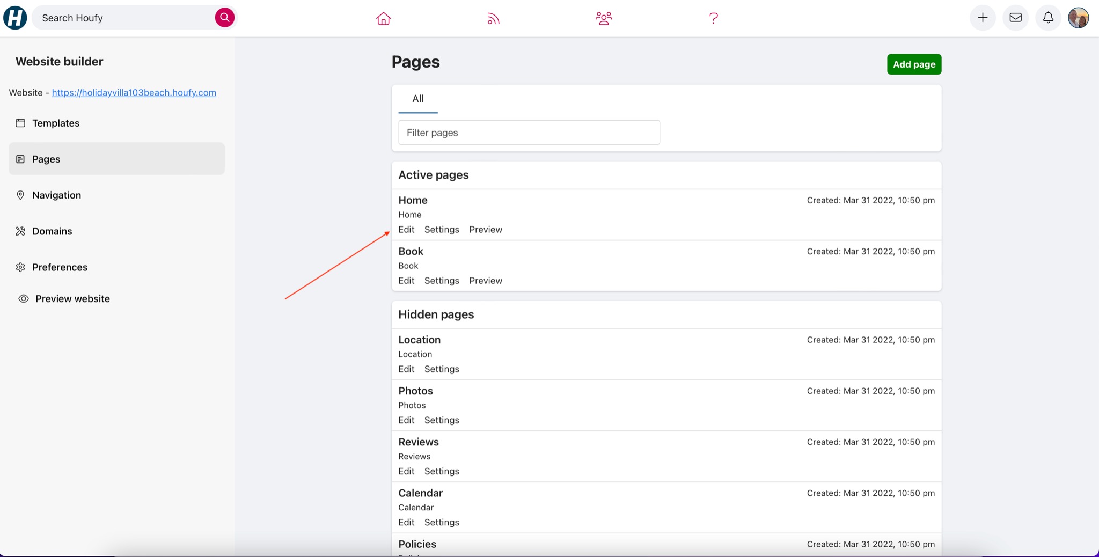This screenshot has height=557, width=1099.
Task: Click the magenta search magnifier button
Action: click(224, 18)
